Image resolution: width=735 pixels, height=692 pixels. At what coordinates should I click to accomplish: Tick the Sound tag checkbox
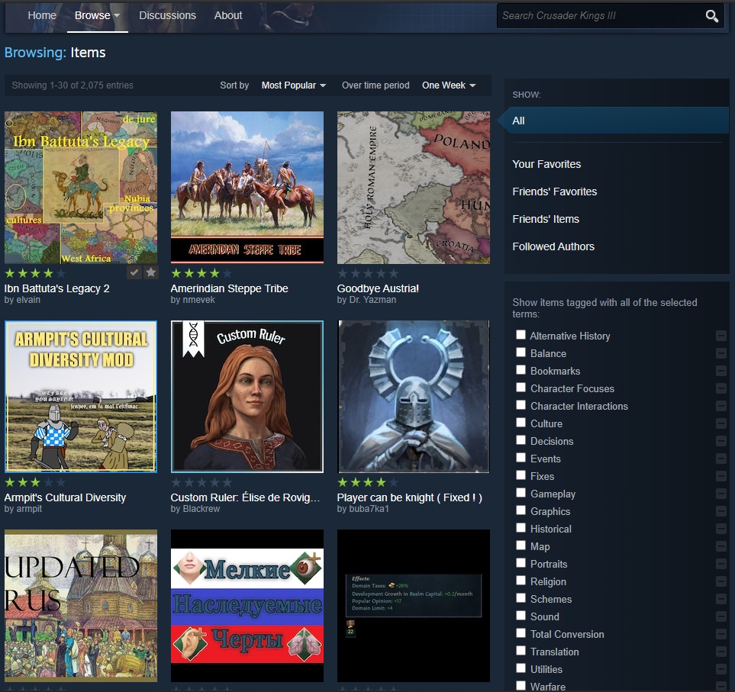(x=521, y=615)
